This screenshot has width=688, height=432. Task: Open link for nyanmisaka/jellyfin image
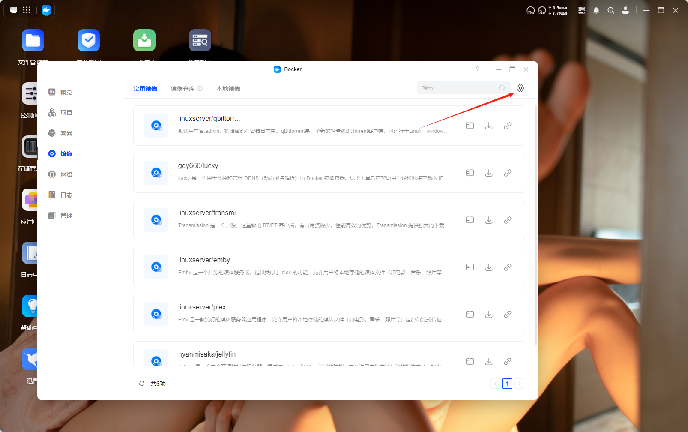[508, 361]
